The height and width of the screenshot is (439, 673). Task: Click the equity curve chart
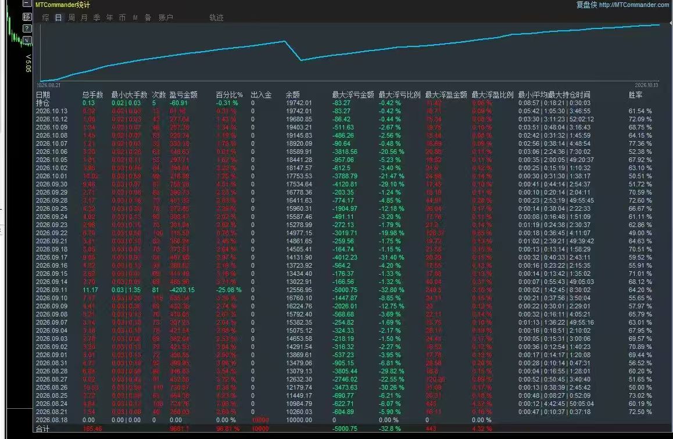(x=350, y=52)
